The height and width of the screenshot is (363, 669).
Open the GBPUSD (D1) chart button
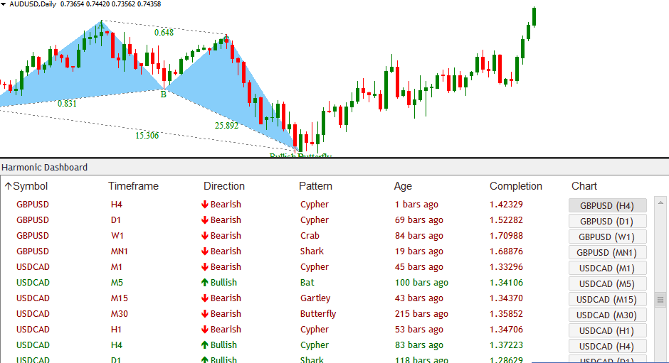pos(607,221)
